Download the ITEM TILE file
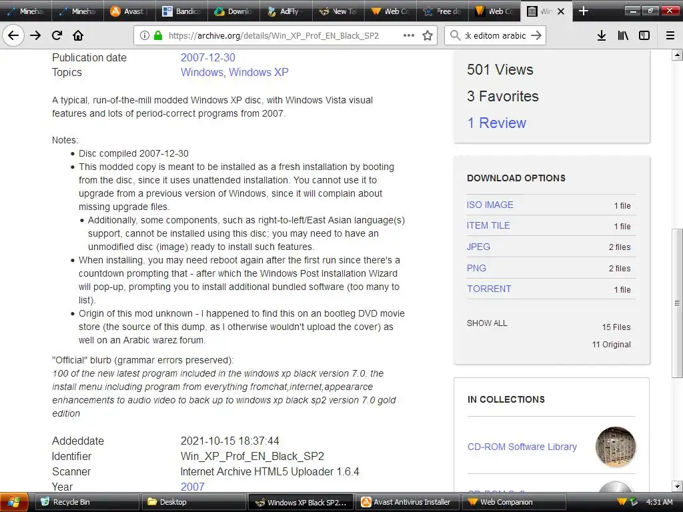Image resolution: width=683 pixels, height=512 pixels. (488, 225)
